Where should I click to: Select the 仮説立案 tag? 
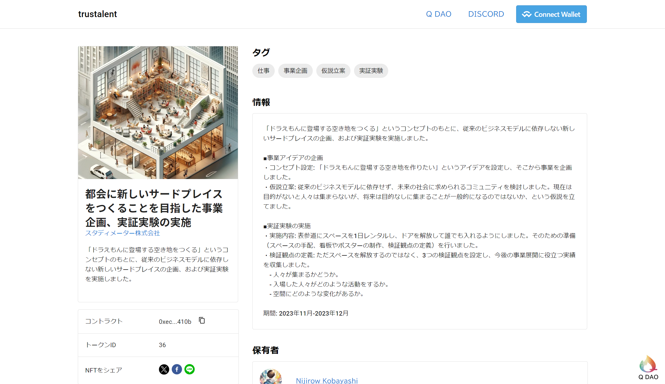point(333,71)
